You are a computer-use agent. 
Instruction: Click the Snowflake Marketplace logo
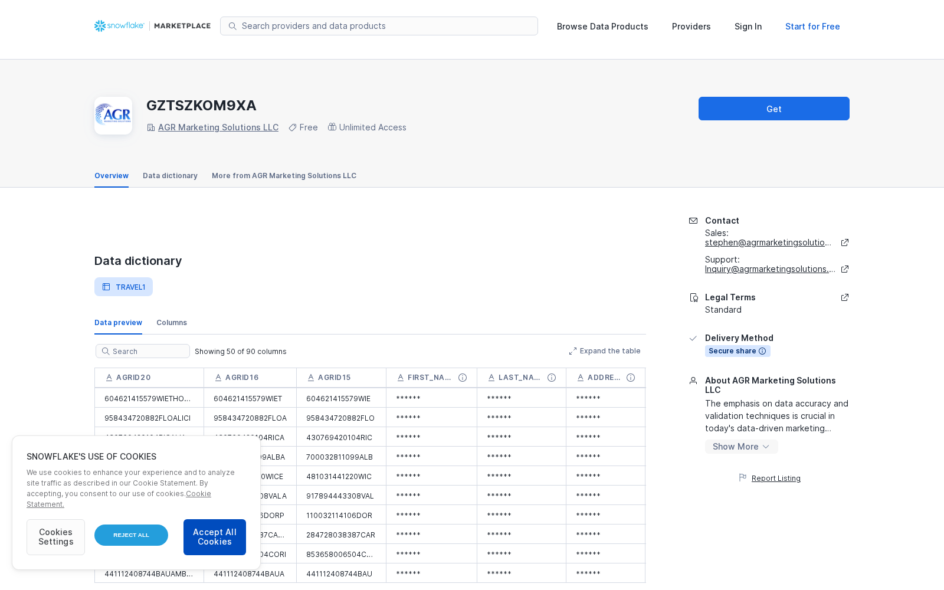click(152, 26)
